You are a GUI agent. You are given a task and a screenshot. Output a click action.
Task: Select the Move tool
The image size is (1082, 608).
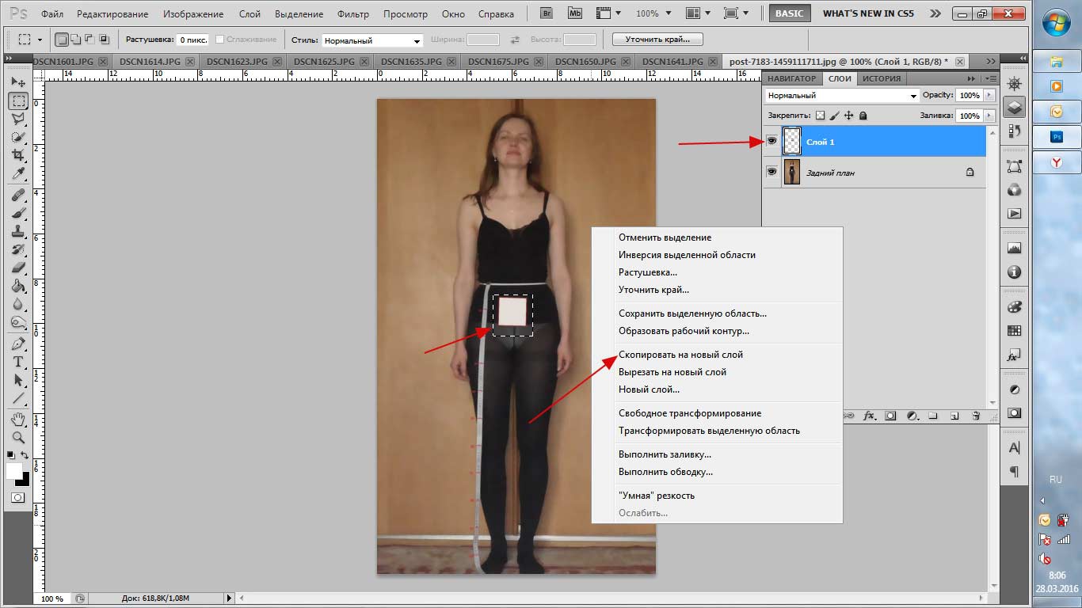tap(18, 82)
